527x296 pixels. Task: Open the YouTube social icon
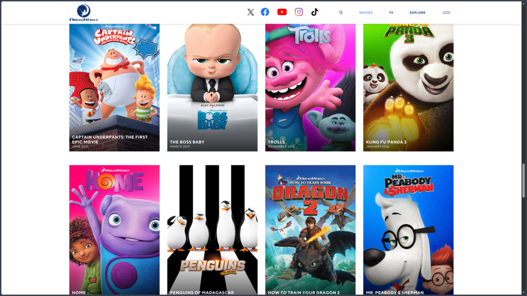click(x=282, y=12)
